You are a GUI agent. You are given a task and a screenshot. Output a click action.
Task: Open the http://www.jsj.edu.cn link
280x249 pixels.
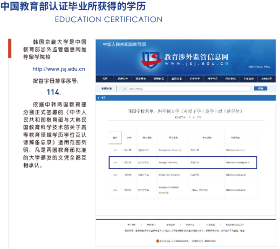[x=59, y=69]
